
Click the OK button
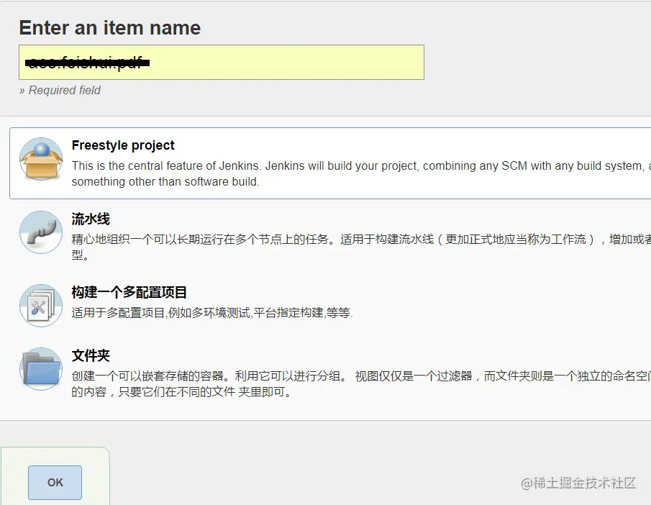tap(55, 483)
